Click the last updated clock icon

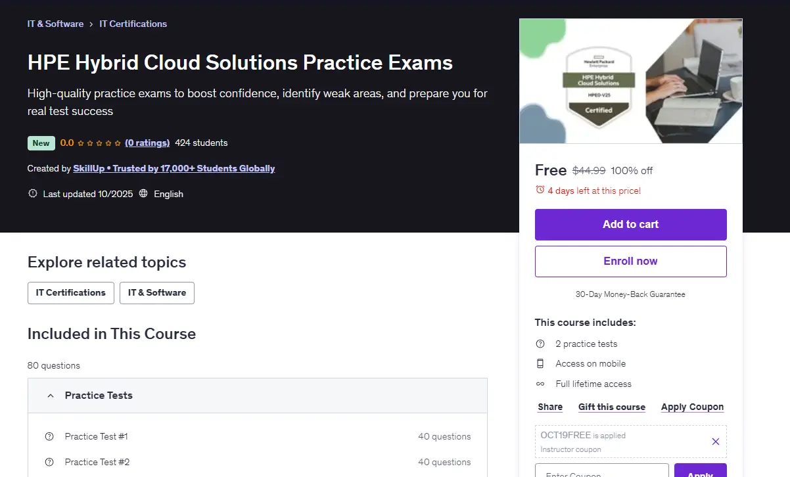pyautogui.click(x=33, y=194)
